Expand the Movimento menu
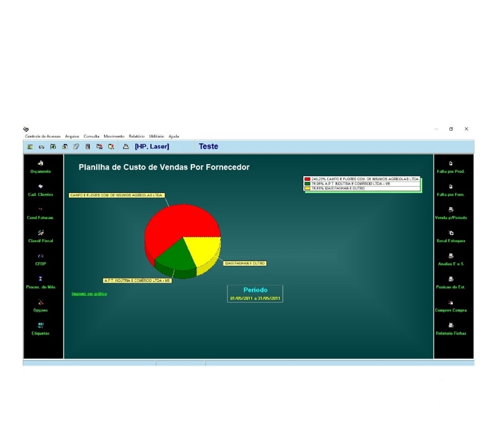 coord(114,136)
